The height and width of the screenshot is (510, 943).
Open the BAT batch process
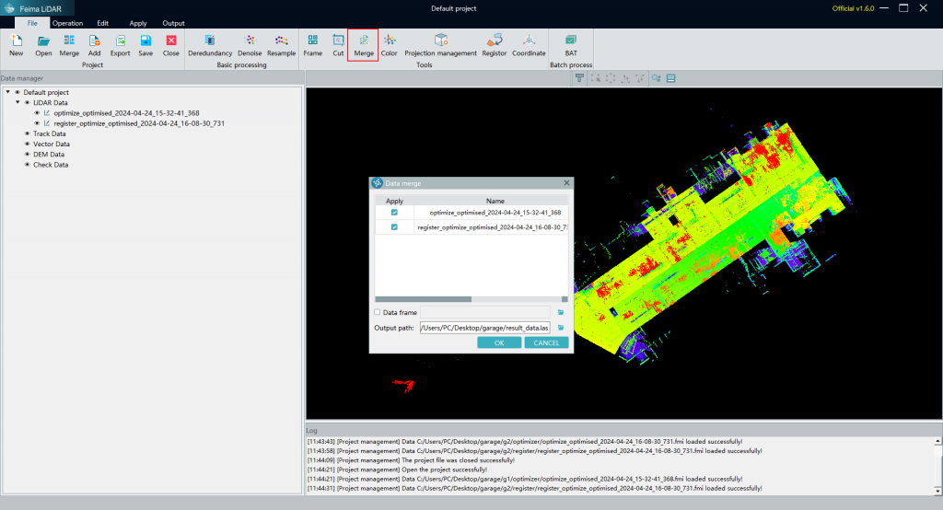[571, 41]
